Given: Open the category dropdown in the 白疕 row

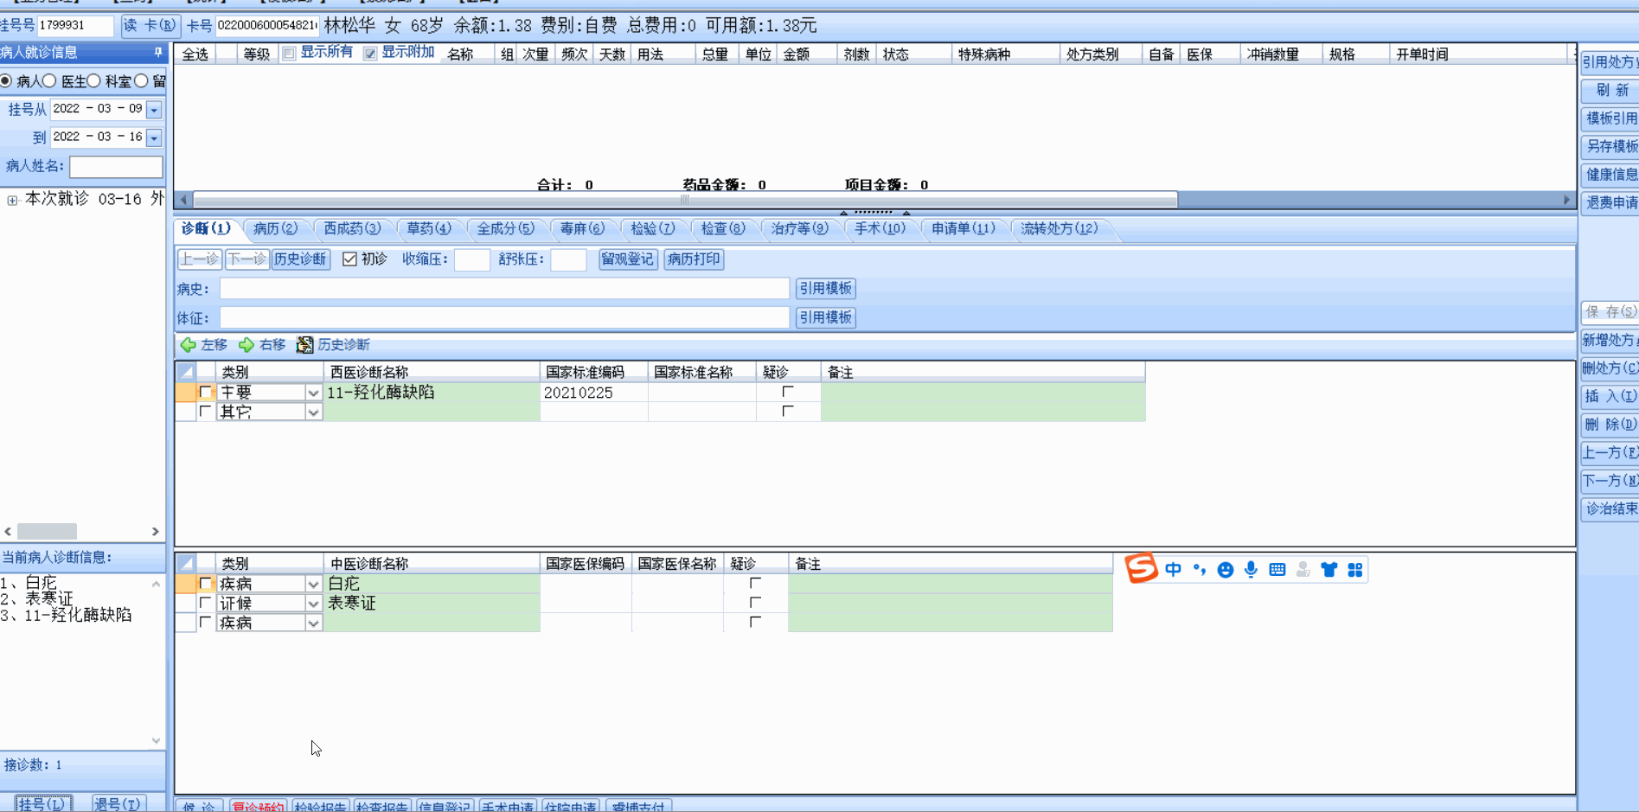Looking at the screenshot, I should [313, 585].
